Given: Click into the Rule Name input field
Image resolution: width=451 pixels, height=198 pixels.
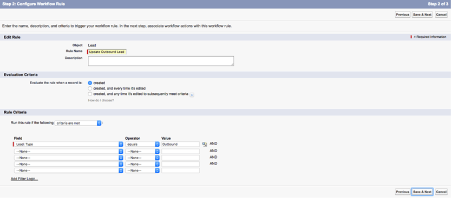Looking at the screenshot, I should [107, 52].
